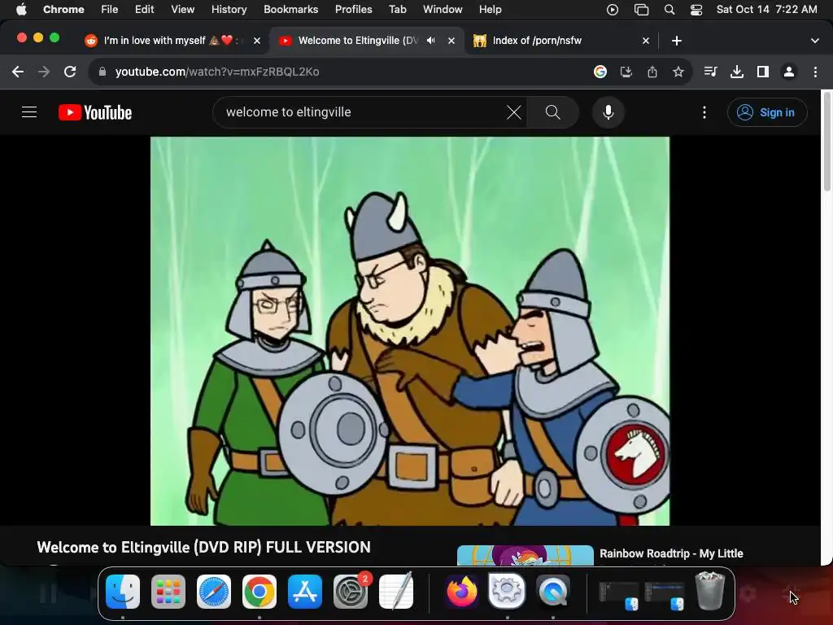Image resolution: width=833 pixels, height=625 pixels.
Task: Open TextEdit from the Dock
Action: pyautogui.click(x=396, y=592)
